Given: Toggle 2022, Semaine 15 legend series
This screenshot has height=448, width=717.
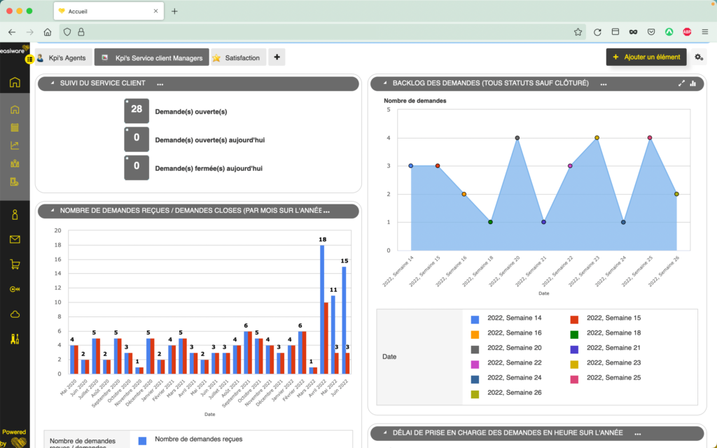Looking at the screenshot, I should [606, 318].
